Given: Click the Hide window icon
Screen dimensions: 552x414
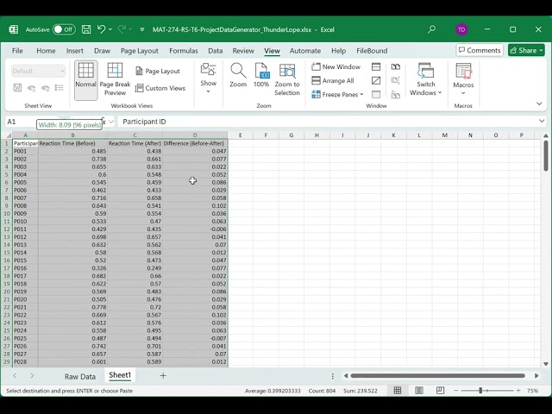Looking at the screenshot, I should tap(376, 80).
